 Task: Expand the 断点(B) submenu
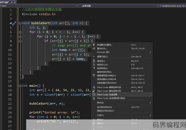[x=122, y=103]
